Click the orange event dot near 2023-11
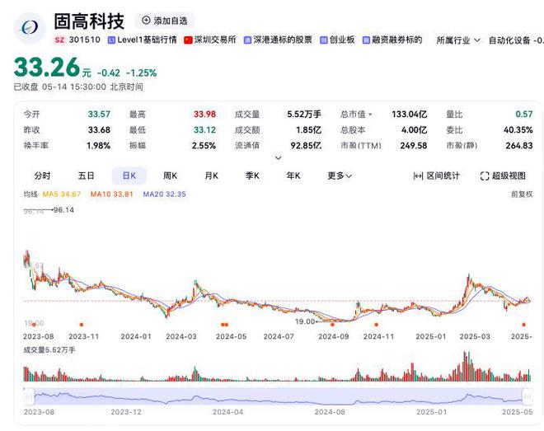The height and width of the screenshot is (431, 544). pyautogui.click(x=82, y=325)
